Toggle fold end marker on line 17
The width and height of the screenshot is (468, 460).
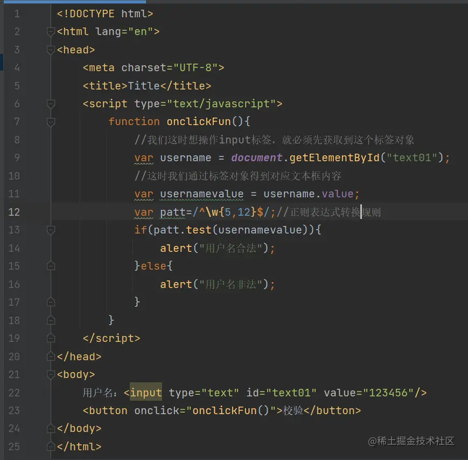click(51, 302)
